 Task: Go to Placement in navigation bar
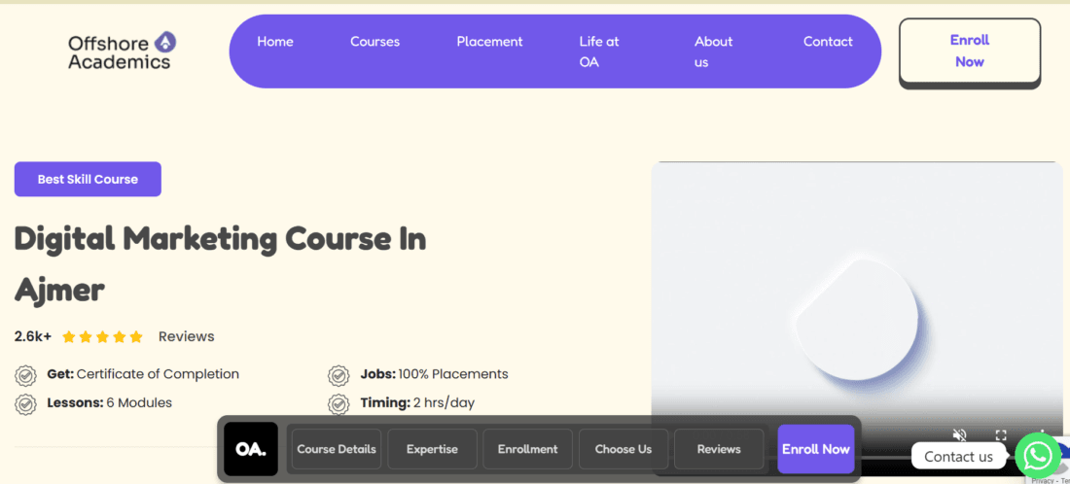pos(489,42)
